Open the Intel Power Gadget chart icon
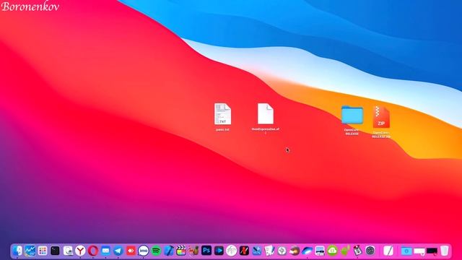 (x=30, y=251)
